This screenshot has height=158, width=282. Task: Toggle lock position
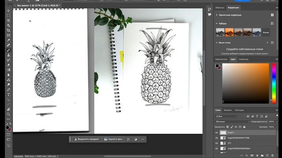236,127
